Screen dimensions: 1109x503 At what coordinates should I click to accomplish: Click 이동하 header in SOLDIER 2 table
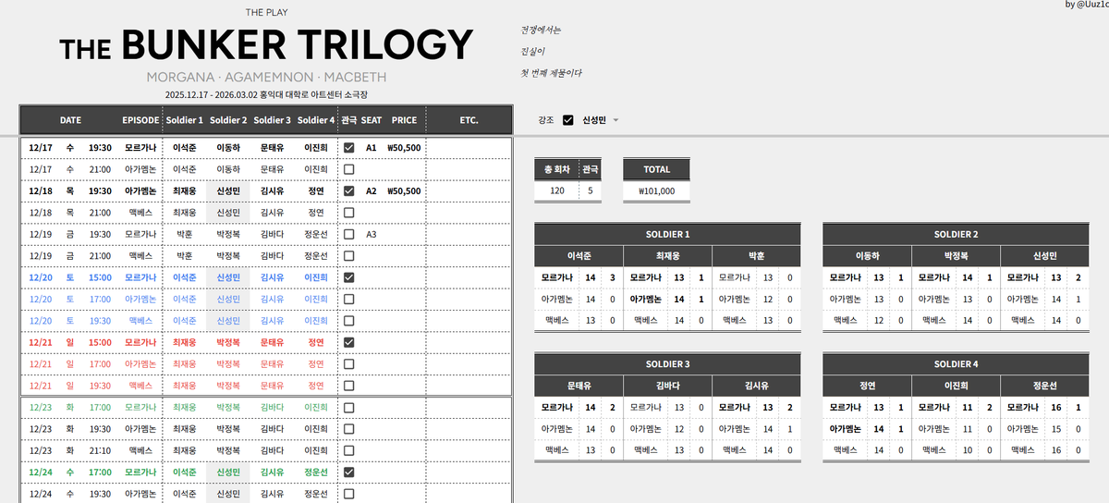[x=867, y=256]
